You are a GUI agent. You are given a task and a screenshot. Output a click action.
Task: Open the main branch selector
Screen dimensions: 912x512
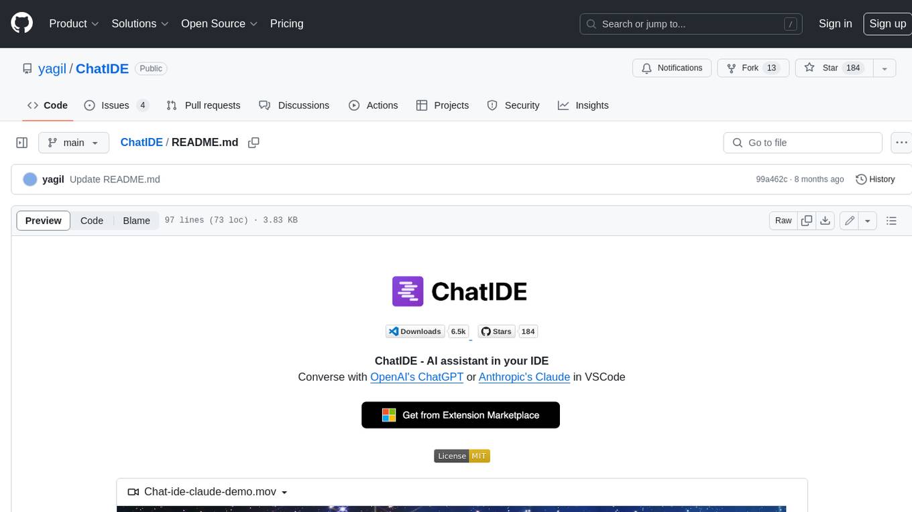[73, 143]
